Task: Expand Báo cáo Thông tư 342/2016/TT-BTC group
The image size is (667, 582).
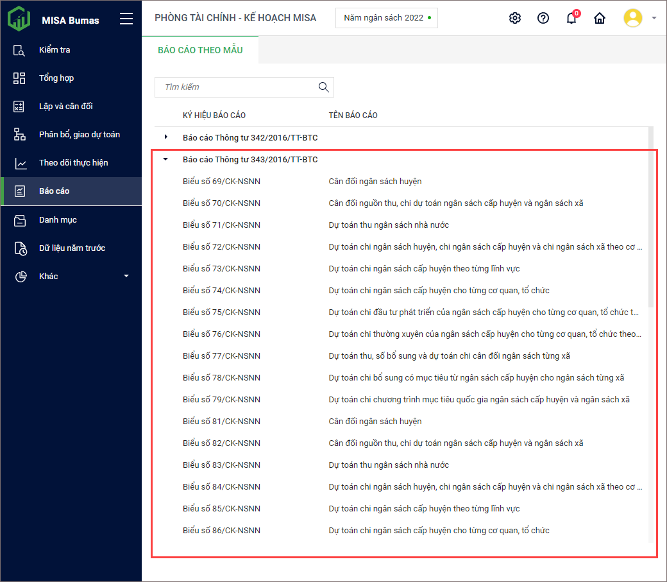Action: [166, 137]
